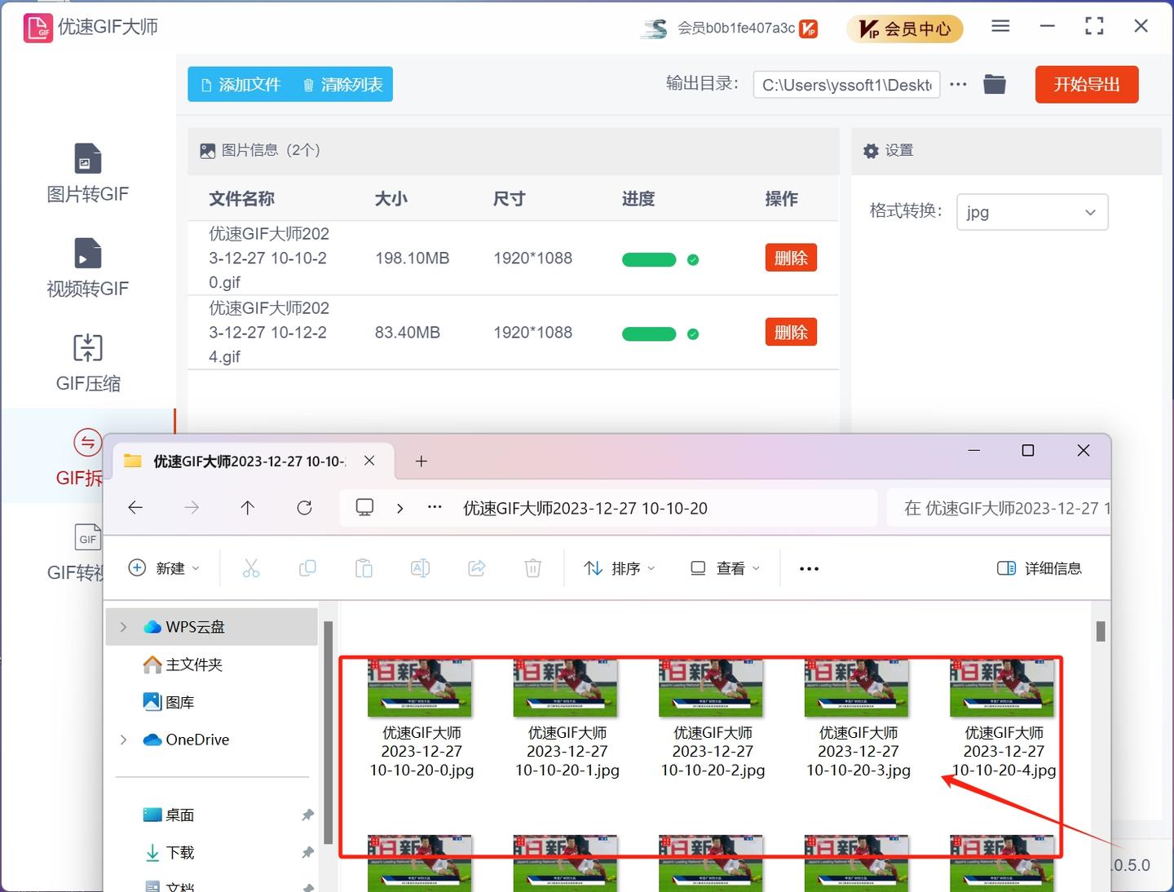This screenshot has height=892, width=1174.
Task: Click the Explorer file list scrollbar thumb
Action: pyautogui.click(x=1101, y=631)
